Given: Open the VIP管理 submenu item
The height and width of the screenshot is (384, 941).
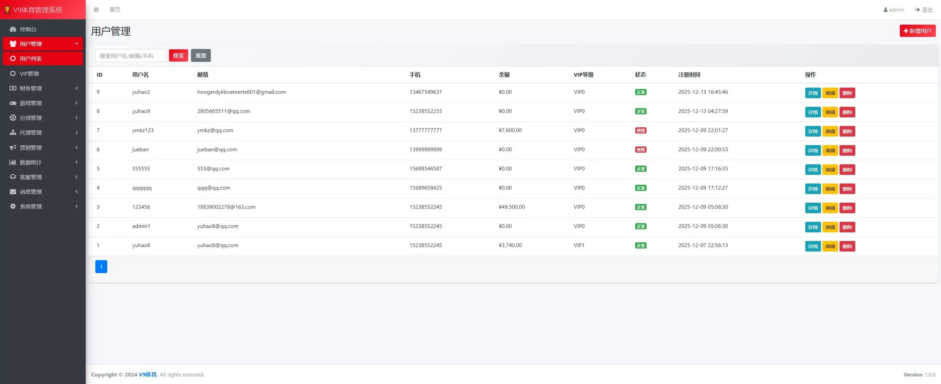Looking at the screenshot, I should tap(29, 74).
